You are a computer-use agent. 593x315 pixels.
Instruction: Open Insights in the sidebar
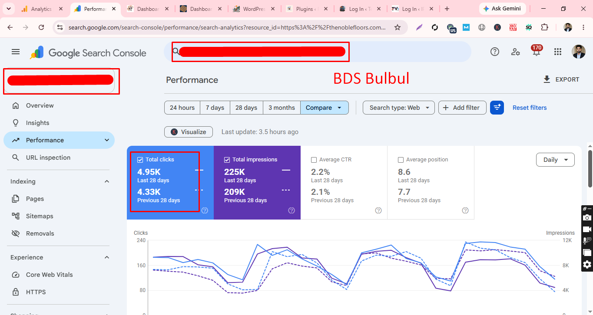pyautogui.click(x=59, y=123)
